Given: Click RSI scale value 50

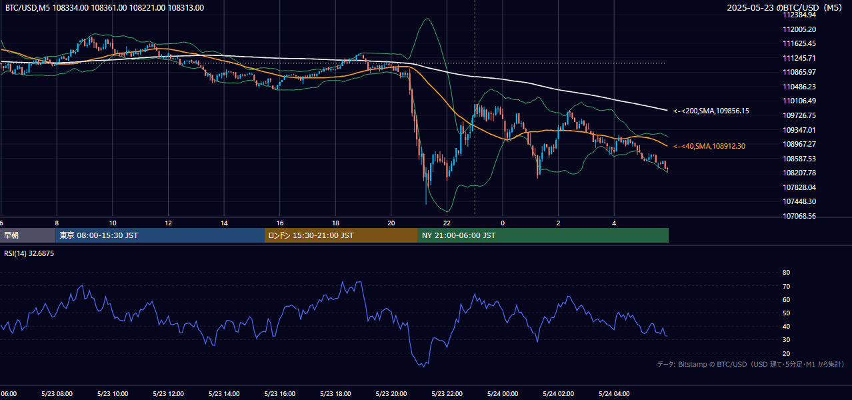Looking at the screenshot, I should coord(786,313).
